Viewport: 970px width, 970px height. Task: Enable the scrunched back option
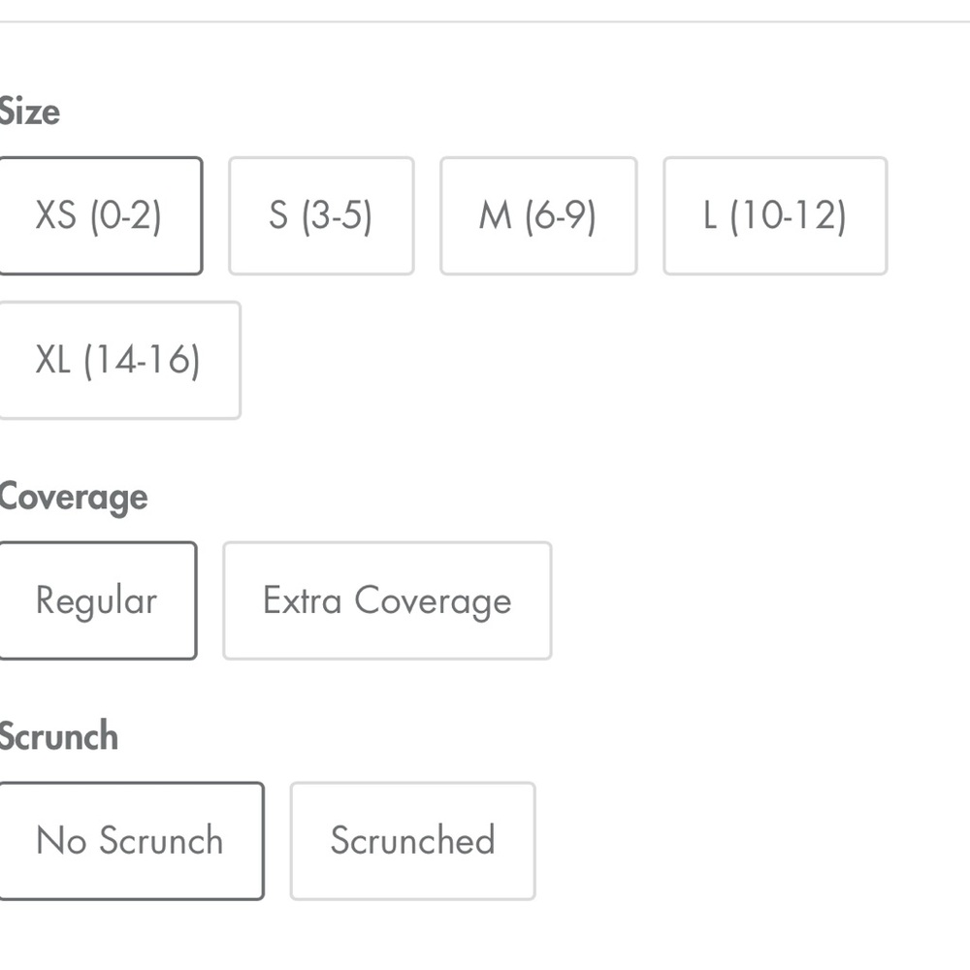click(x=412, y=841)
